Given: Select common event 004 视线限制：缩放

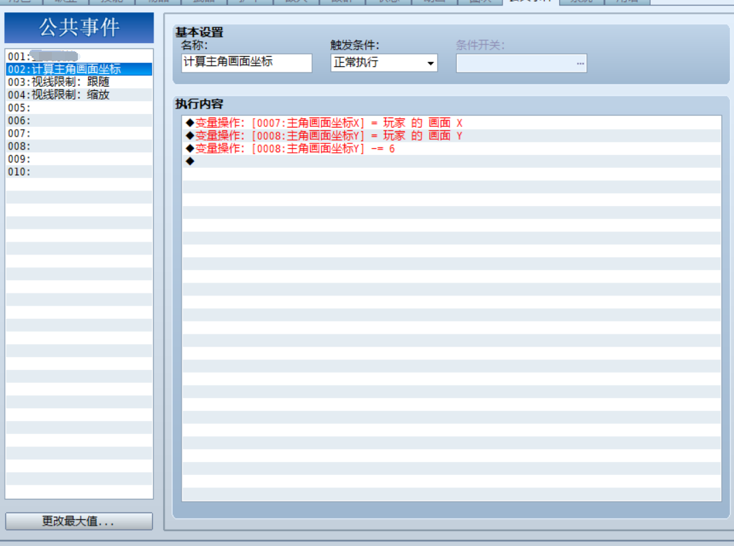Looking at the screenshot, I should 79,95.
